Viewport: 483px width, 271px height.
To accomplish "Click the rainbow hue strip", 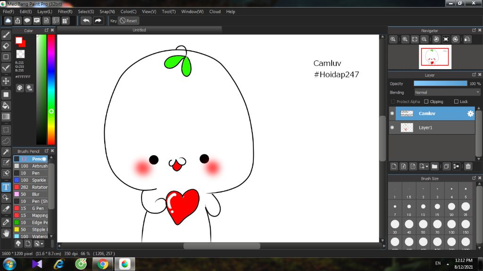I will (x=51, y=89).
